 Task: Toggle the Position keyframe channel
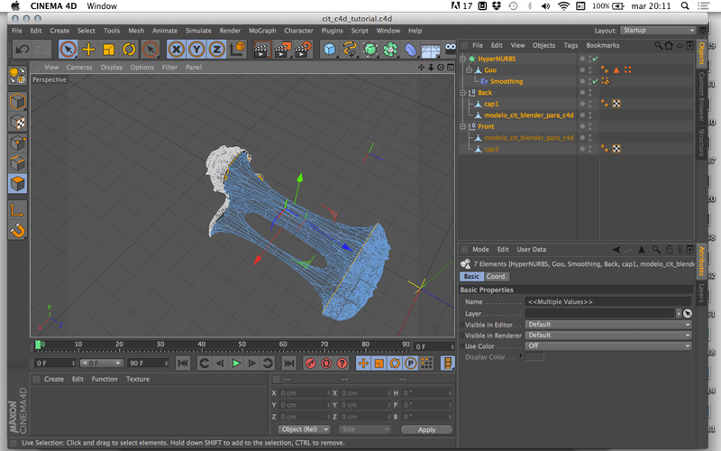[363, 364]
